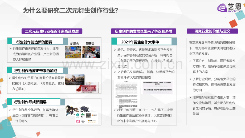
Task: Click the bullet arrow before 了解IP方
Action: [x=190, y=61]
